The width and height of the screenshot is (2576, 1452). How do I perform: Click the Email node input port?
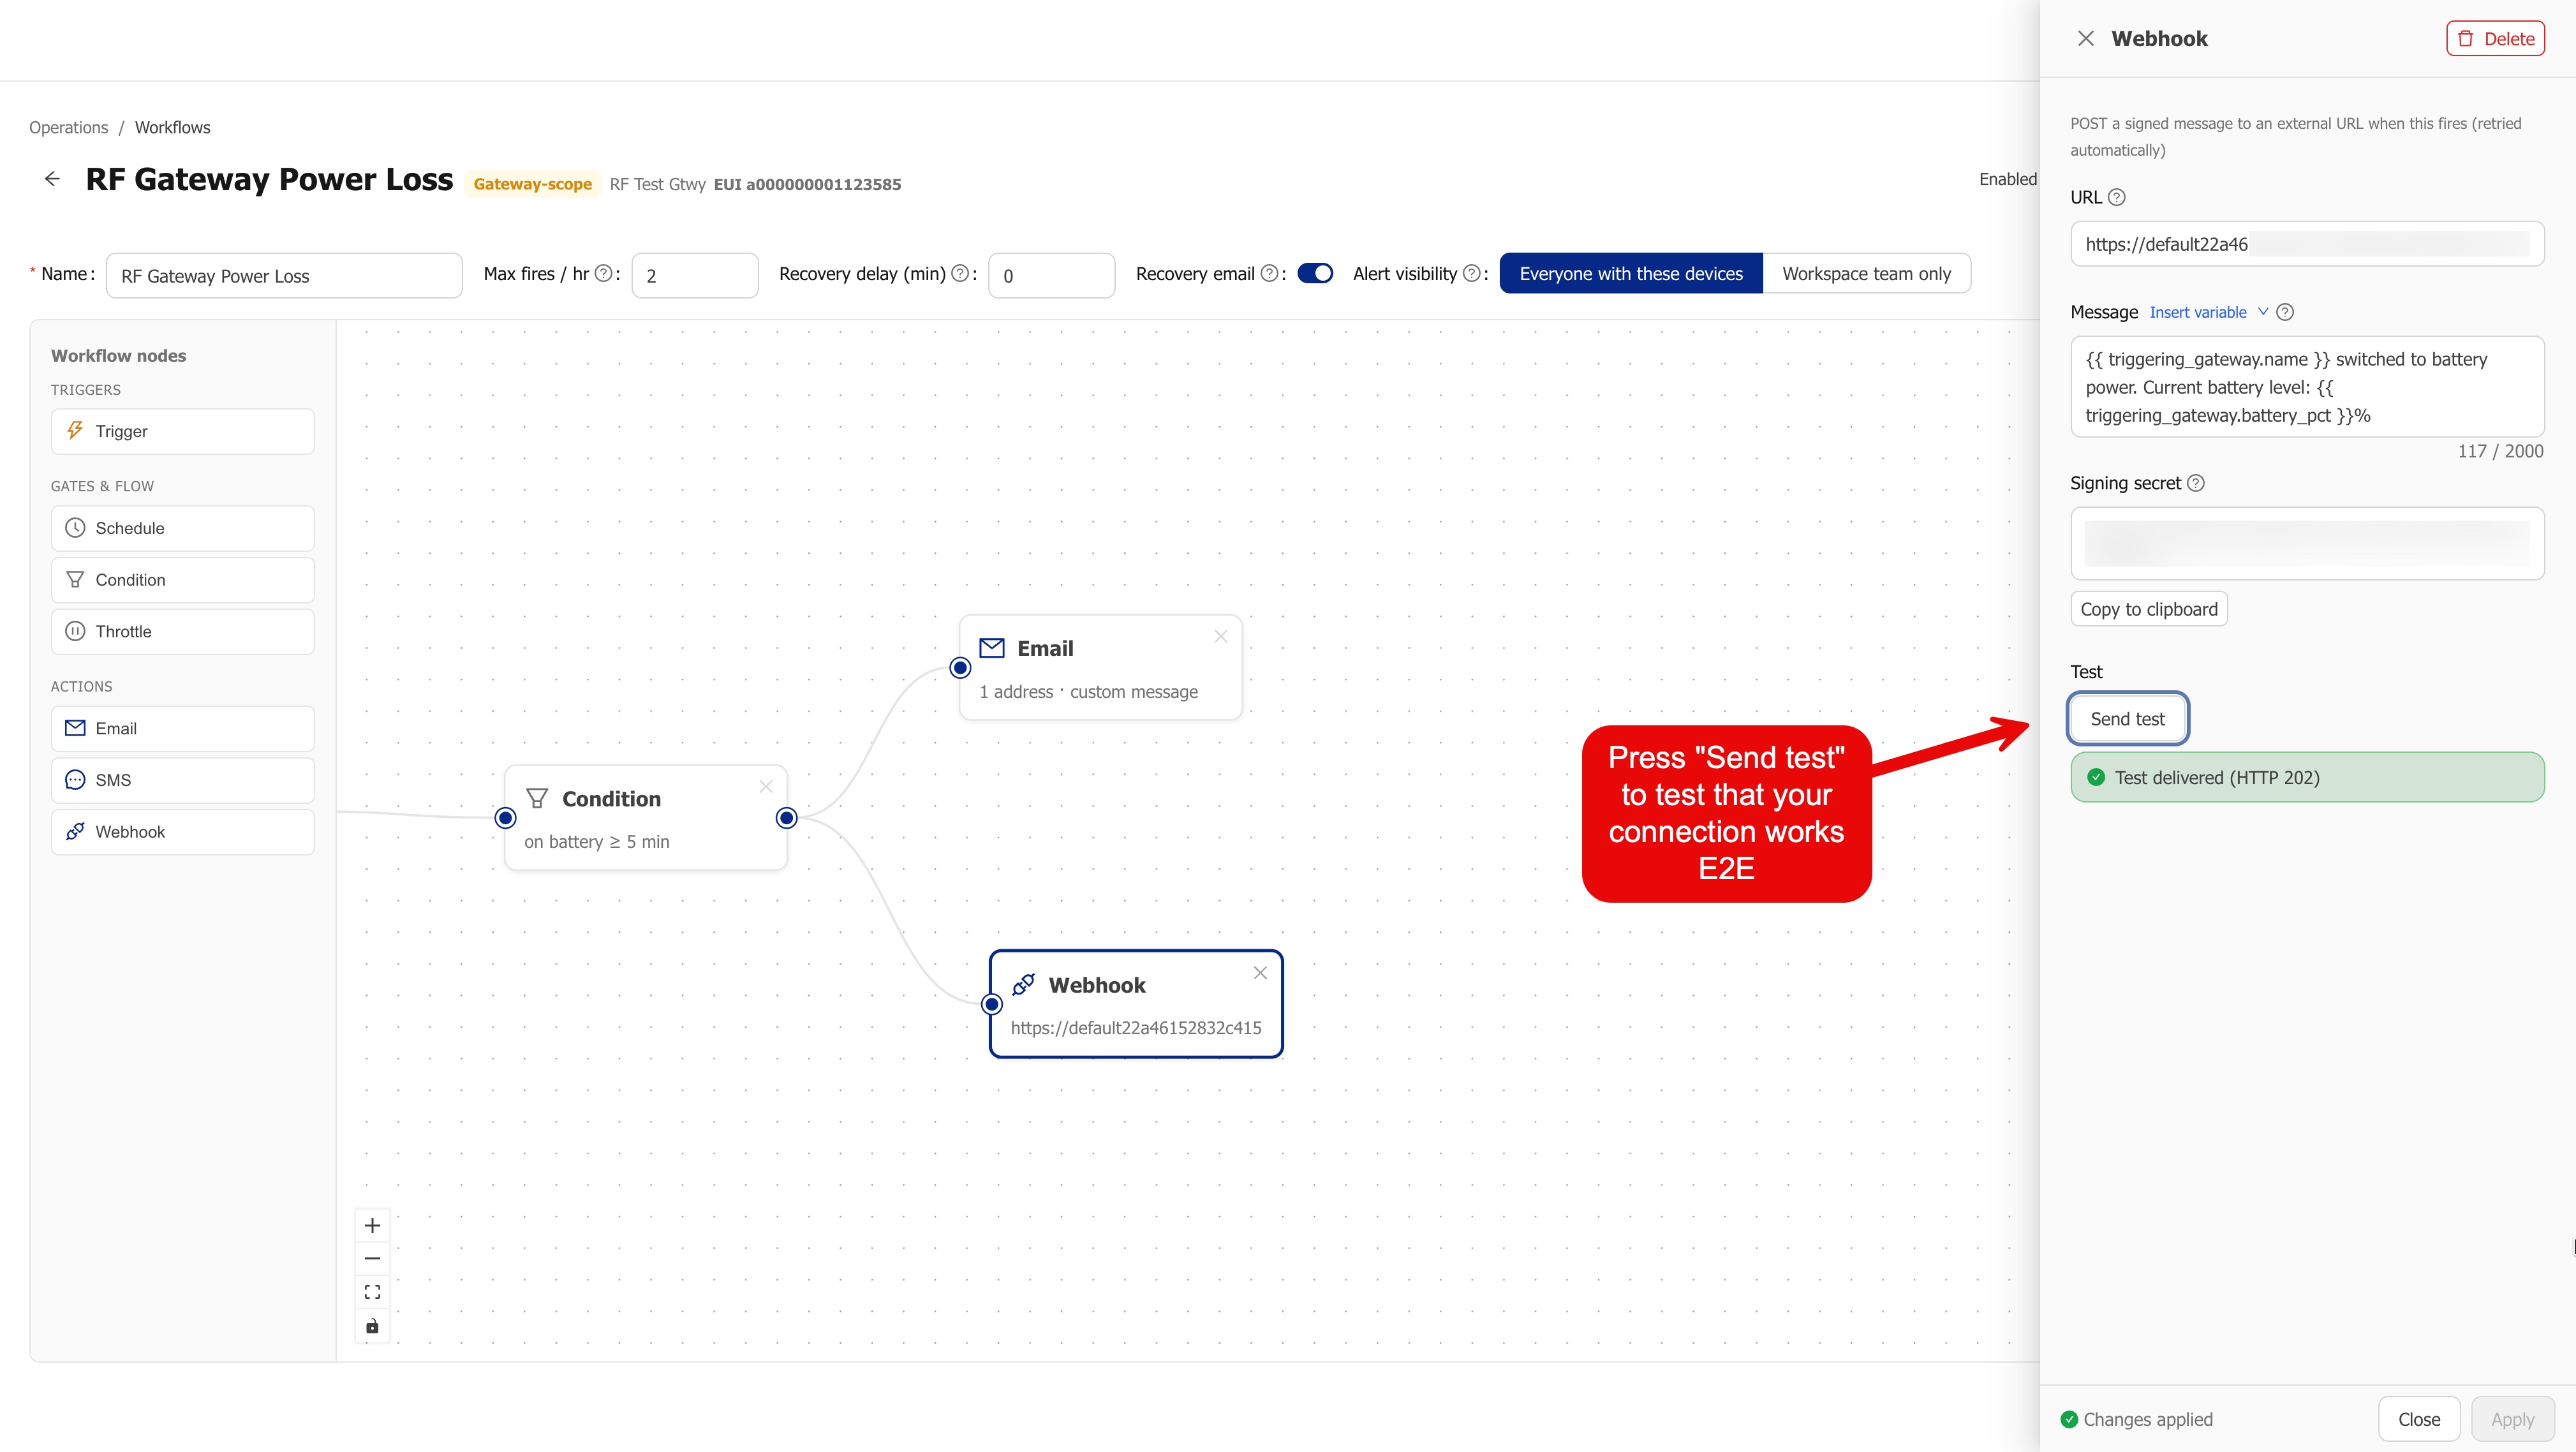pyautogui.click(x=960, y=668)
